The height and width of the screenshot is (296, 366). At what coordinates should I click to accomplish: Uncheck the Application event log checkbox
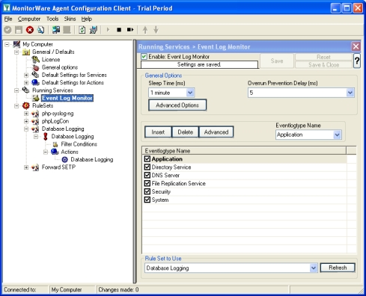click(x=147, y=158)
